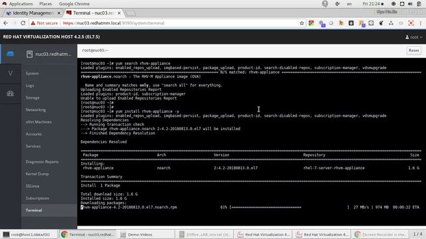Viewport: 426px width, 239px height.
Task: Click the volume icon in the top panel
Action: (410, 4)
